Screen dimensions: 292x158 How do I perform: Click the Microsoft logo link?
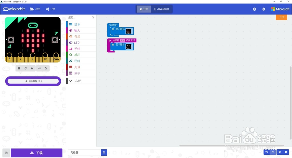click(x=280, y=9)
